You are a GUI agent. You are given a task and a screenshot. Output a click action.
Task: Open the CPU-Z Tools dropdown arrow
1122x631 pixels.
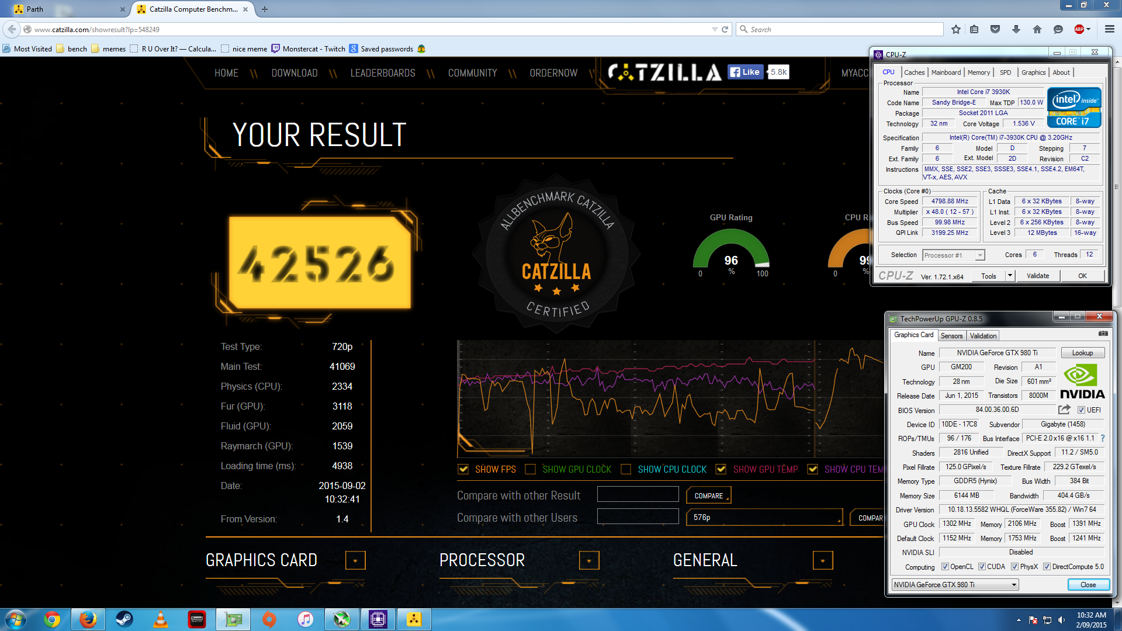(x=1010, y=276)
